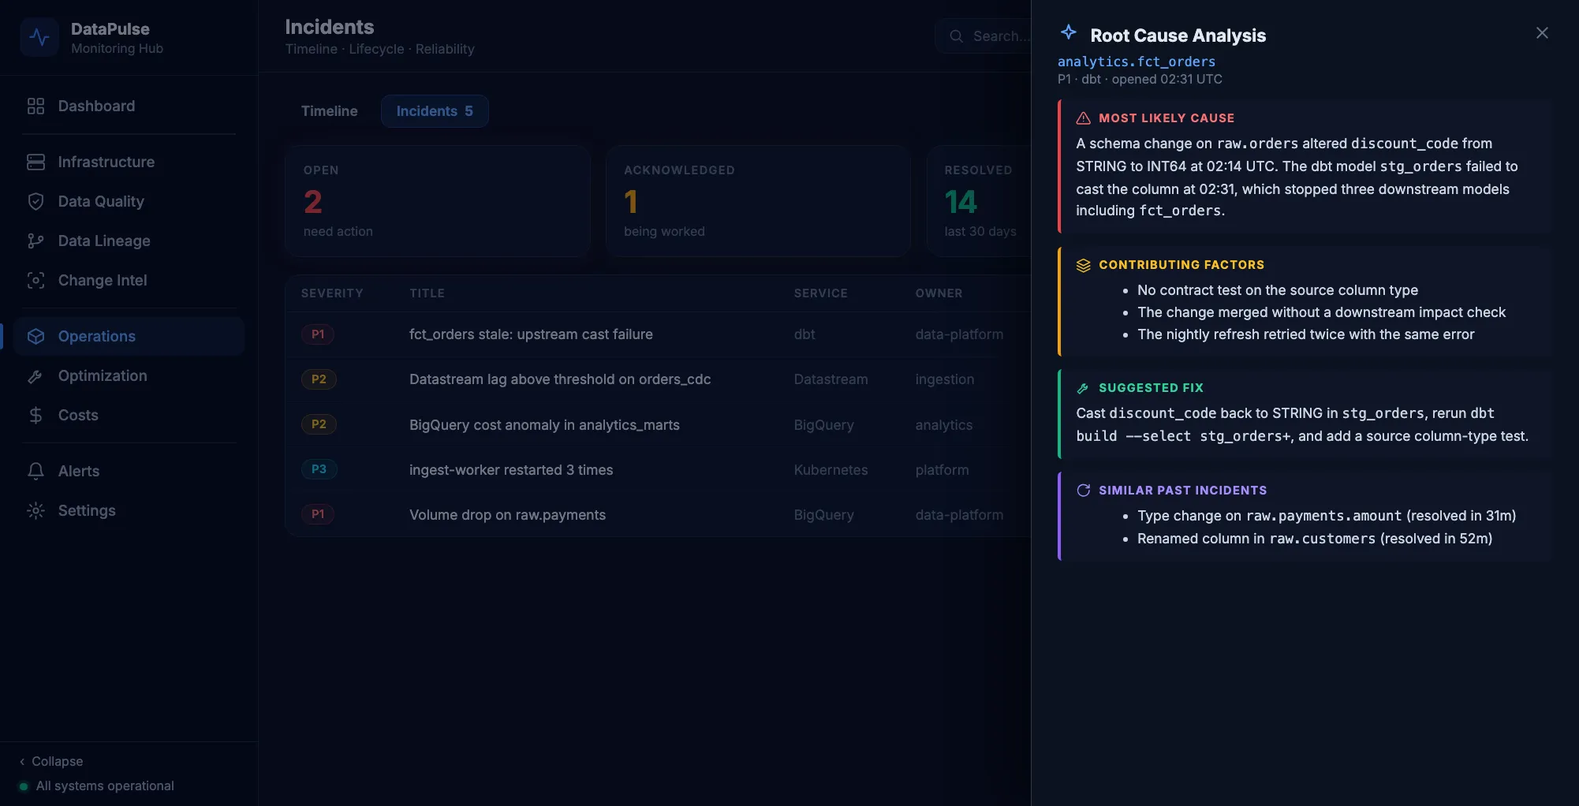Open the analytics.fct_orders link
This screenshot has width=1579, height=806.
point(1136,62)
